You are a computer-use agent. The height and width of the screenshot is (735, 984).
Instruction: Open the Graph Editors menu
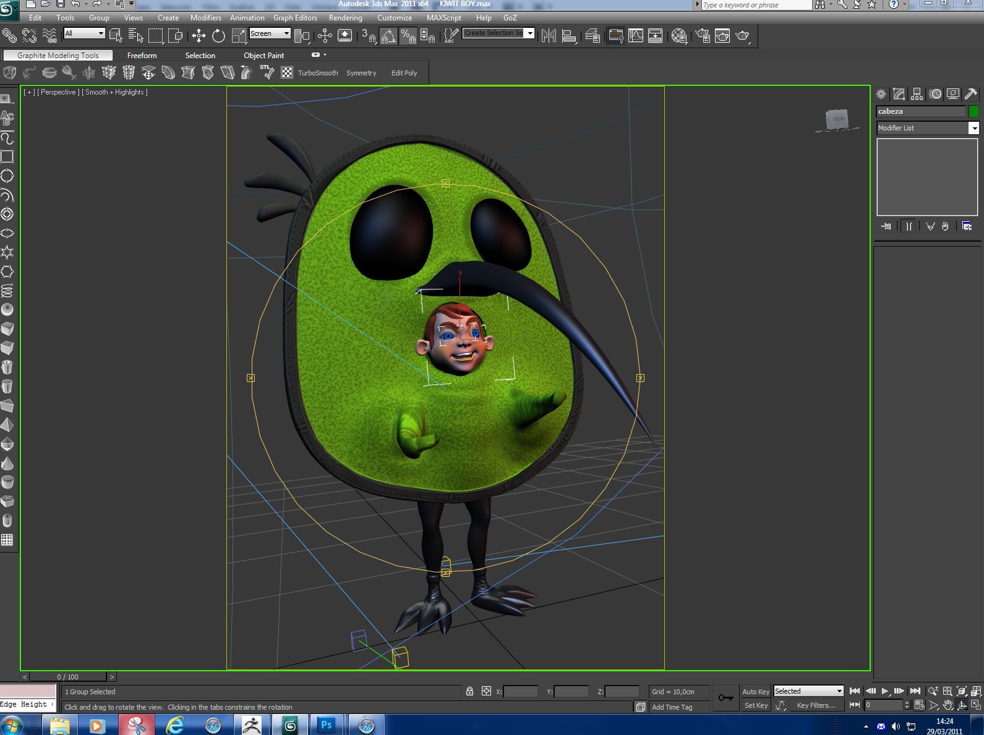[x=295, y=18]
